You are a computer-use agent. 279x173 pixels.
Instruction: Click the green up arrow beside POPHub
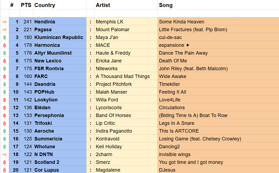pos(4,92)
